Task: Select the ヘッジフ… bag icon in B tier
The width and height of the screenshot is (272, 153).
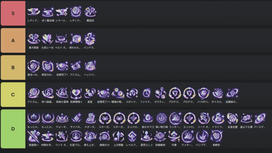Action: click(90, 66)
